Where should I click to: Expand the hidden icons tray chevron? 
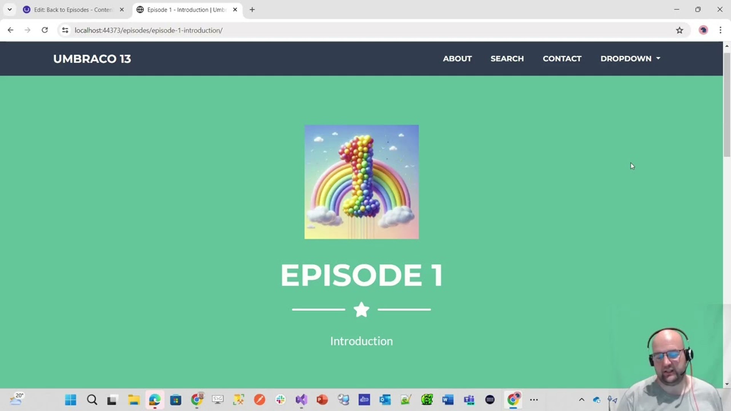click(x=581, y=400)
